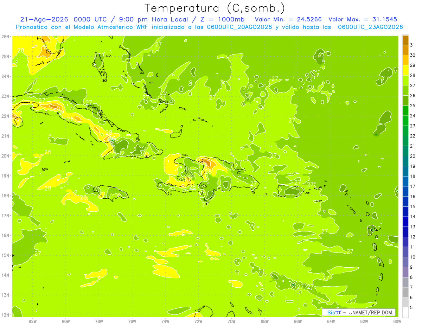Screen dimensions: 422x326
Task: Click the legend value 5
Action: coord(411,307)
